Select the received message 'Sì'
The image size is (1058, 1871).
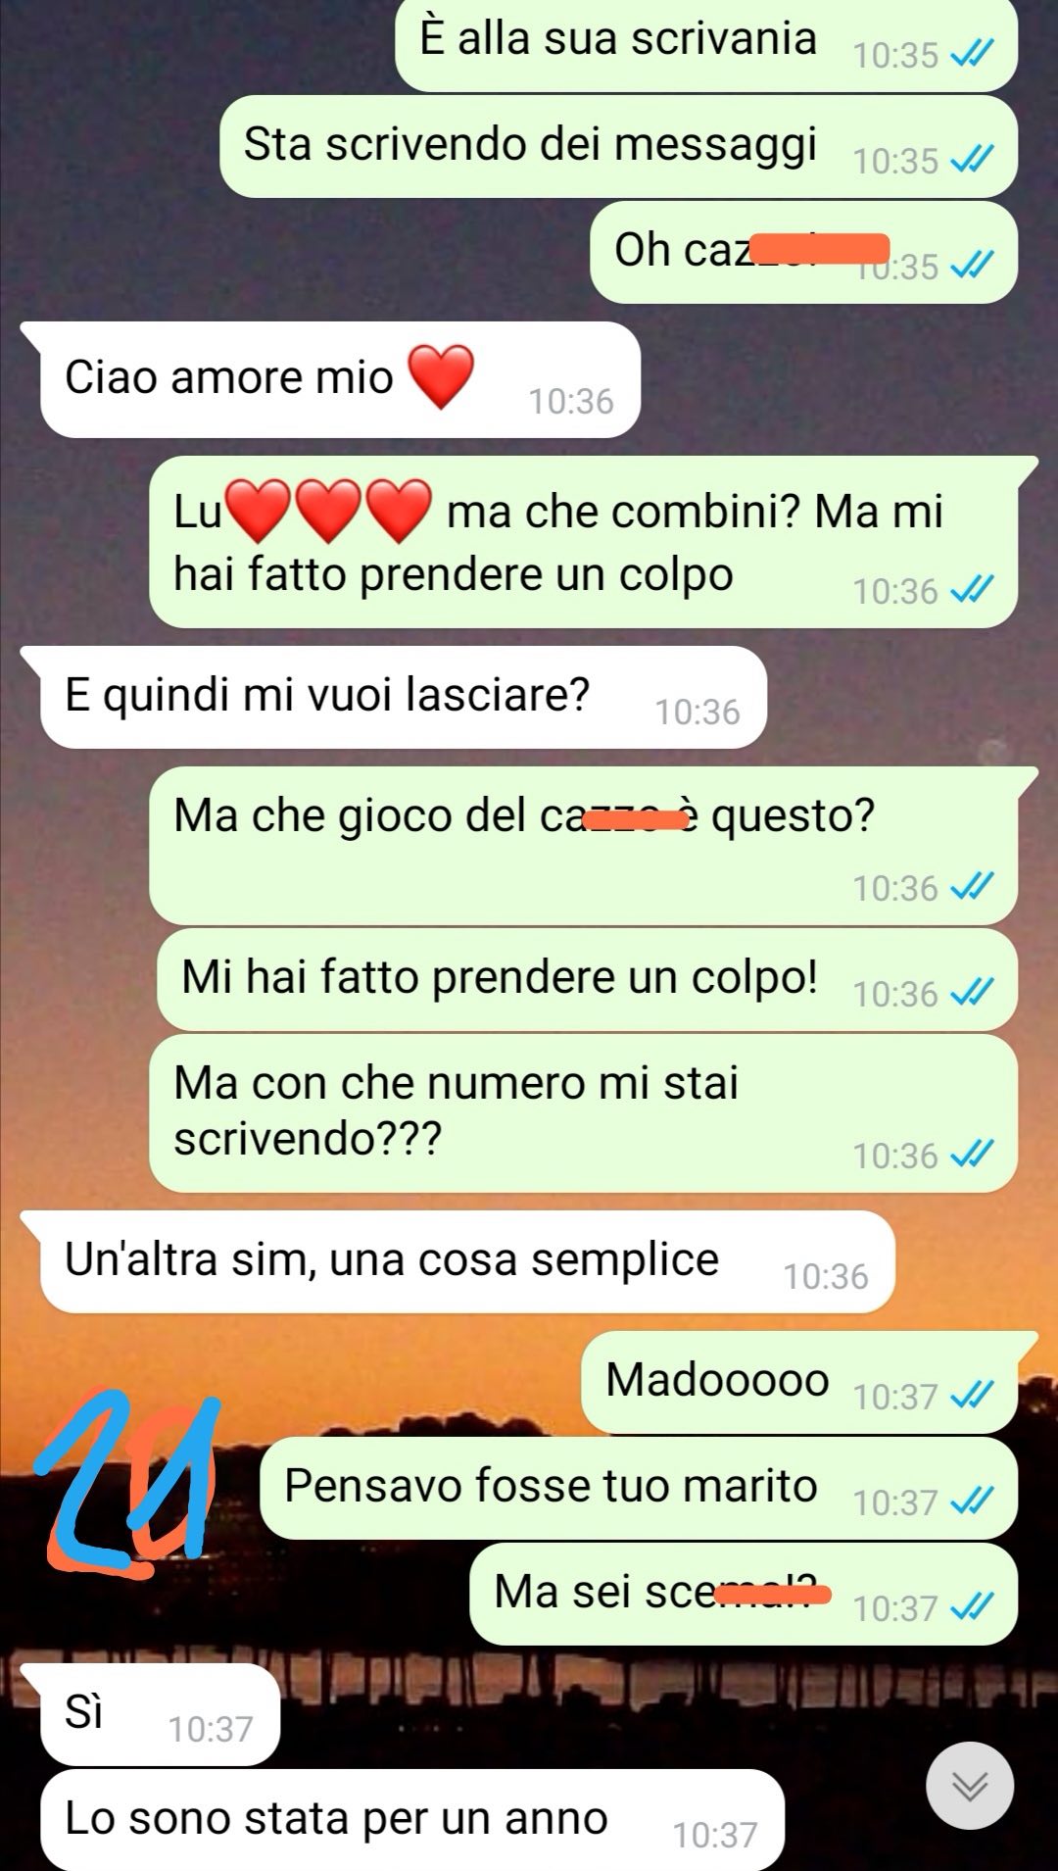coord(160,1714)
